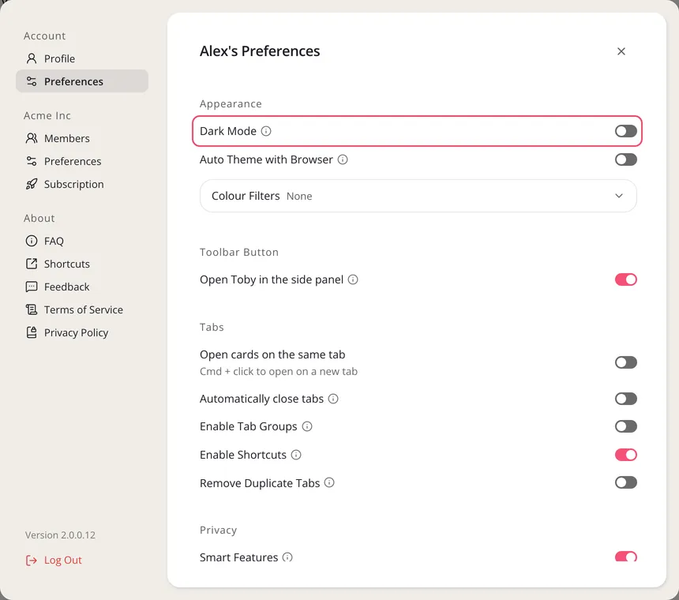
Task: Click the About sidebar heading
Action: pos(39,218)
